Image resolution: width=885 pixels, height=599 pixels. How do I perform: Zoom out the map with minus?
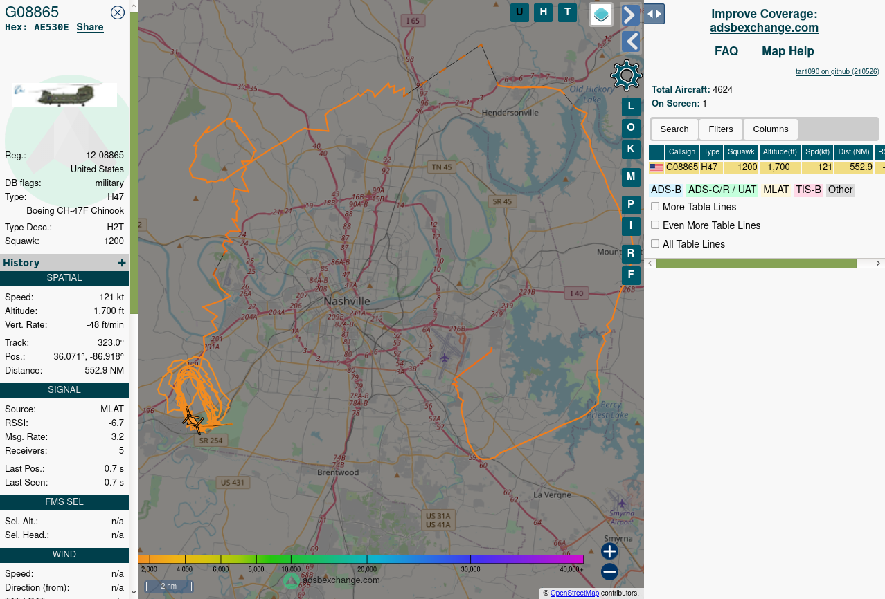[x=609, y=572]
